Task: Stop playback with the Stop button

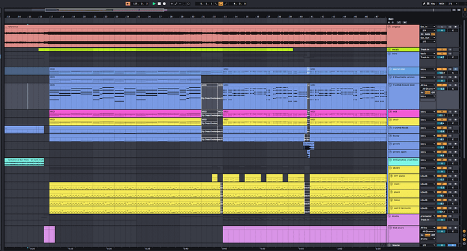Action: [159, 4]
